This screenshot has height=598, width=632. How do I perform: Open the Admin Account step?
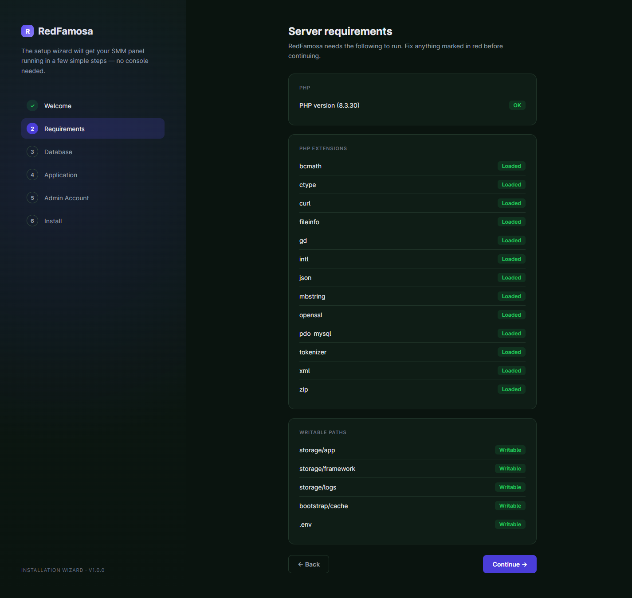pyautogui.click(x=93, y=198)
